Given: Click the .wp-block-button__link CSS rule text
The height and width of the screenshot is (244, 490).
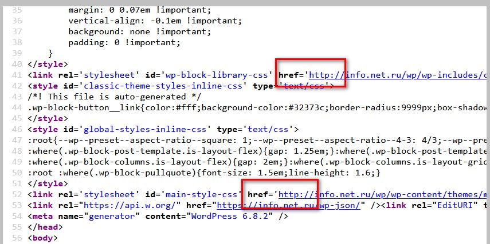Looking at the screenshot, I should [258, 107].
